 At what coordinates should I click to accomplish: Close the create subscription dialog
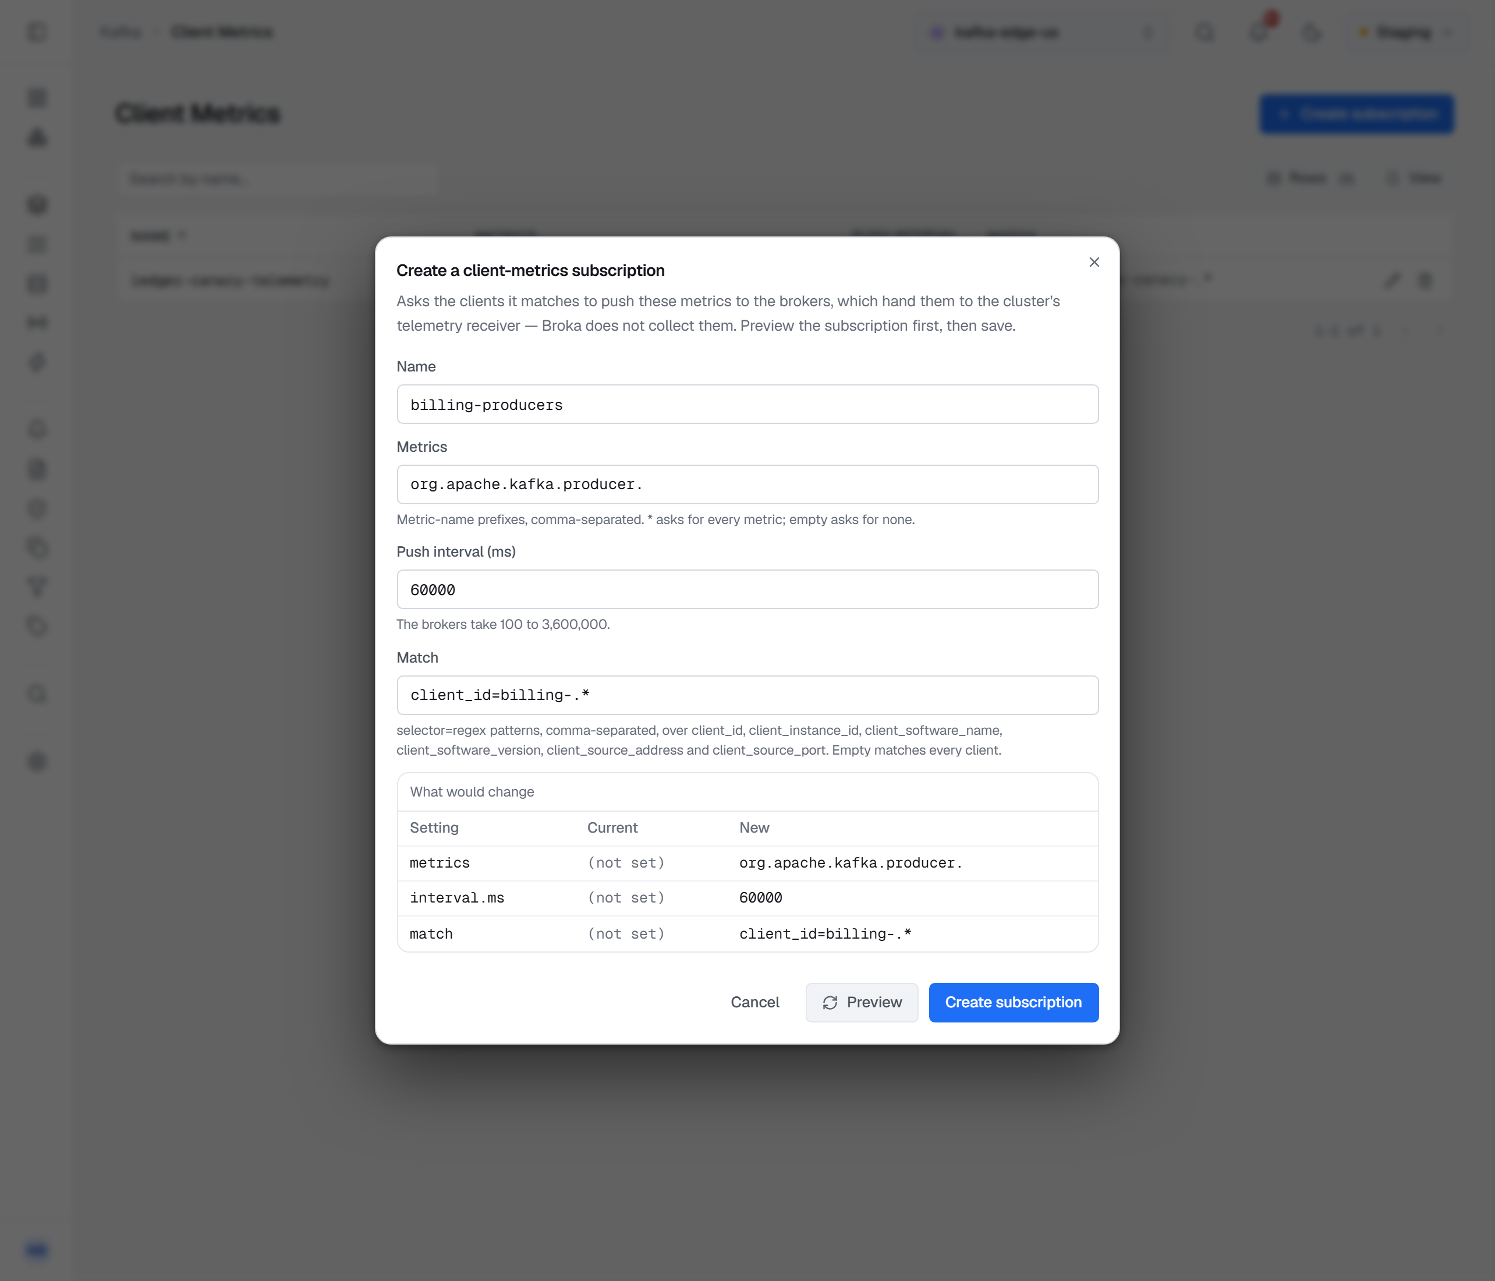(1094, 262)
